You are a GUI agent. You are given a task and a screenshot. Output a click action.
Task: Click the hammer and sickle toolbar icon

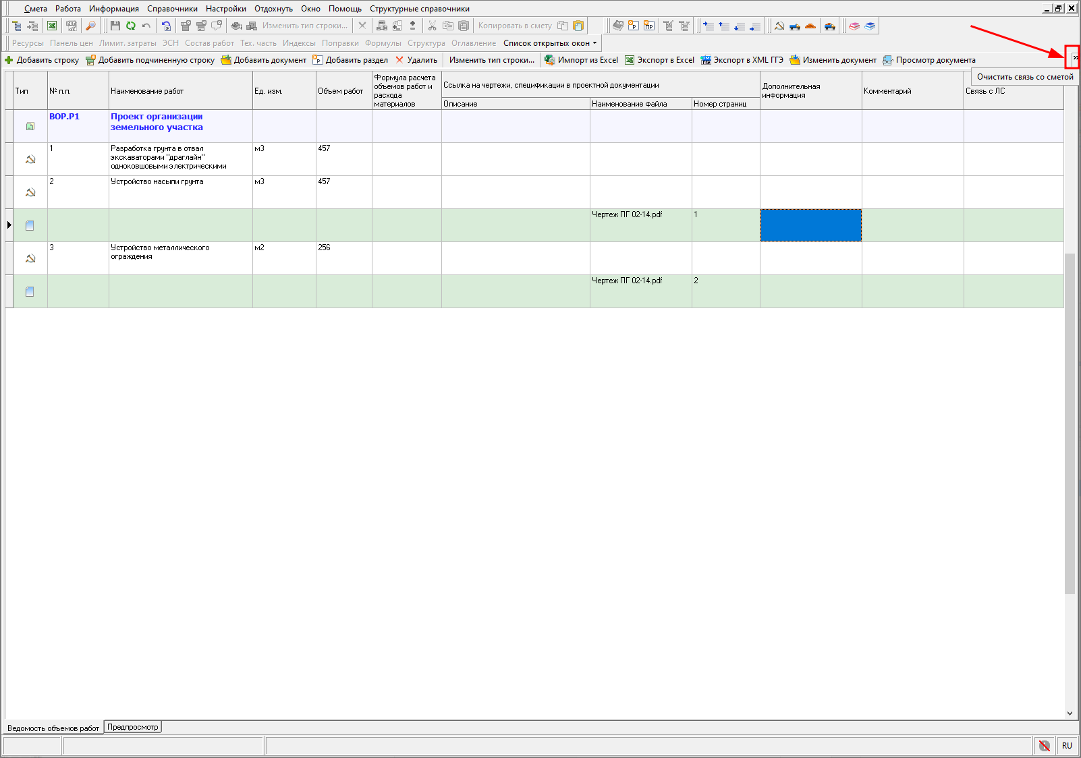tap(779, 26)
